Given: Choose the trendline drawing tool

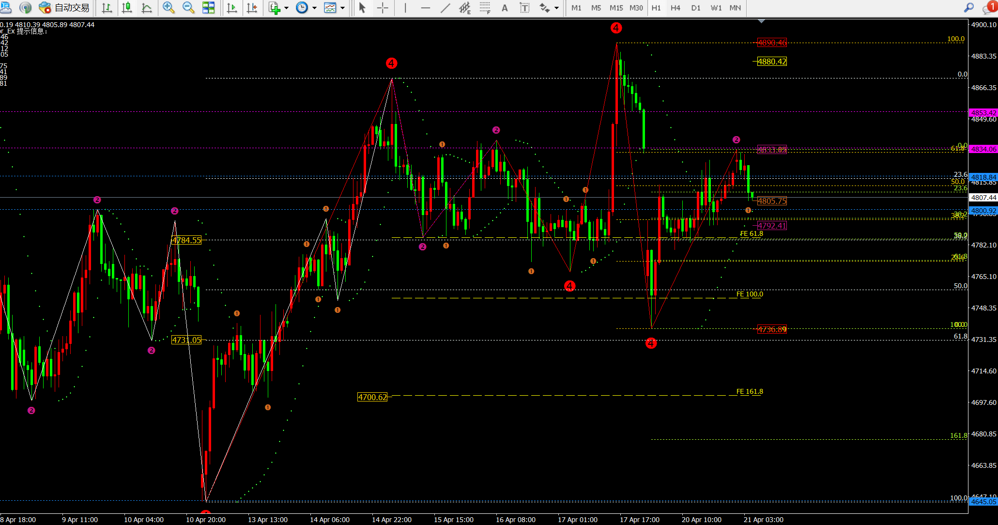Looking at the screenshot, I should (x=445, y=8).
